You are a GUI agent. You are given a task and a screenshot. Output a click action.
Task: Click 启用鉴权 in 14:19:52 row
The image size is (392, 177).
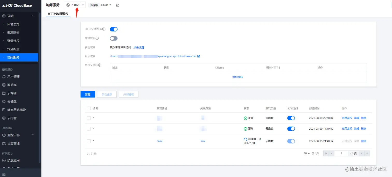pos(347,129)
